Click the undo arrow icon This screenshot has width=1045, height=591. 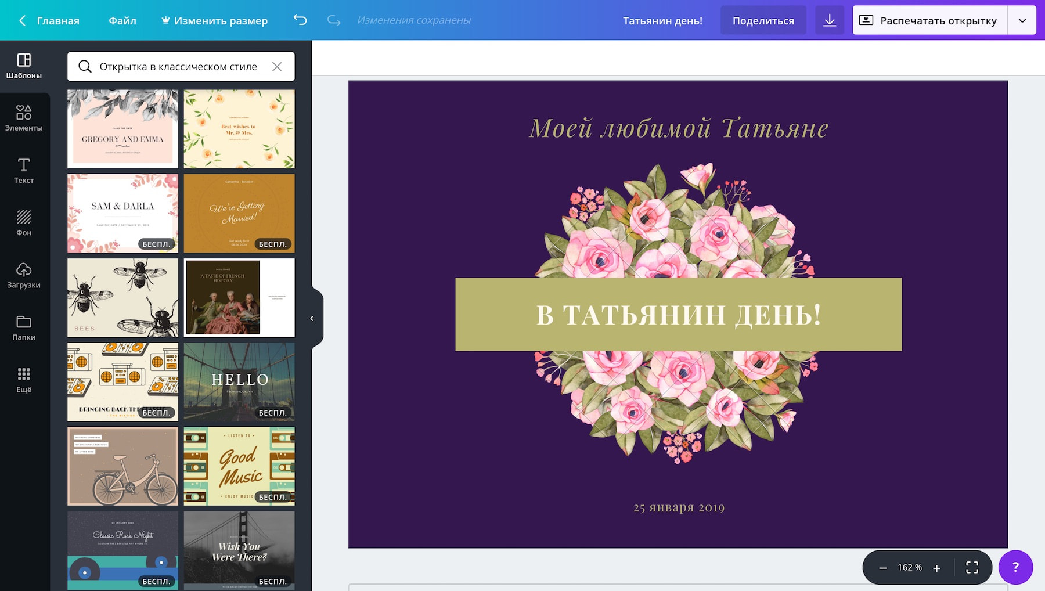click(300, 20)
